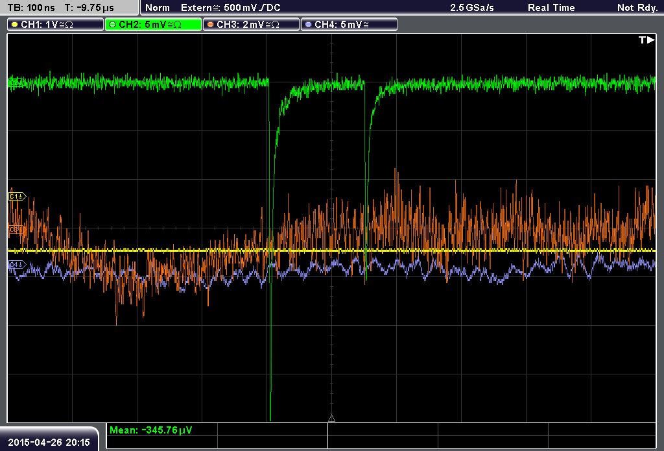Select the CH2: 5mV channel tab

(x=153, y=25)
